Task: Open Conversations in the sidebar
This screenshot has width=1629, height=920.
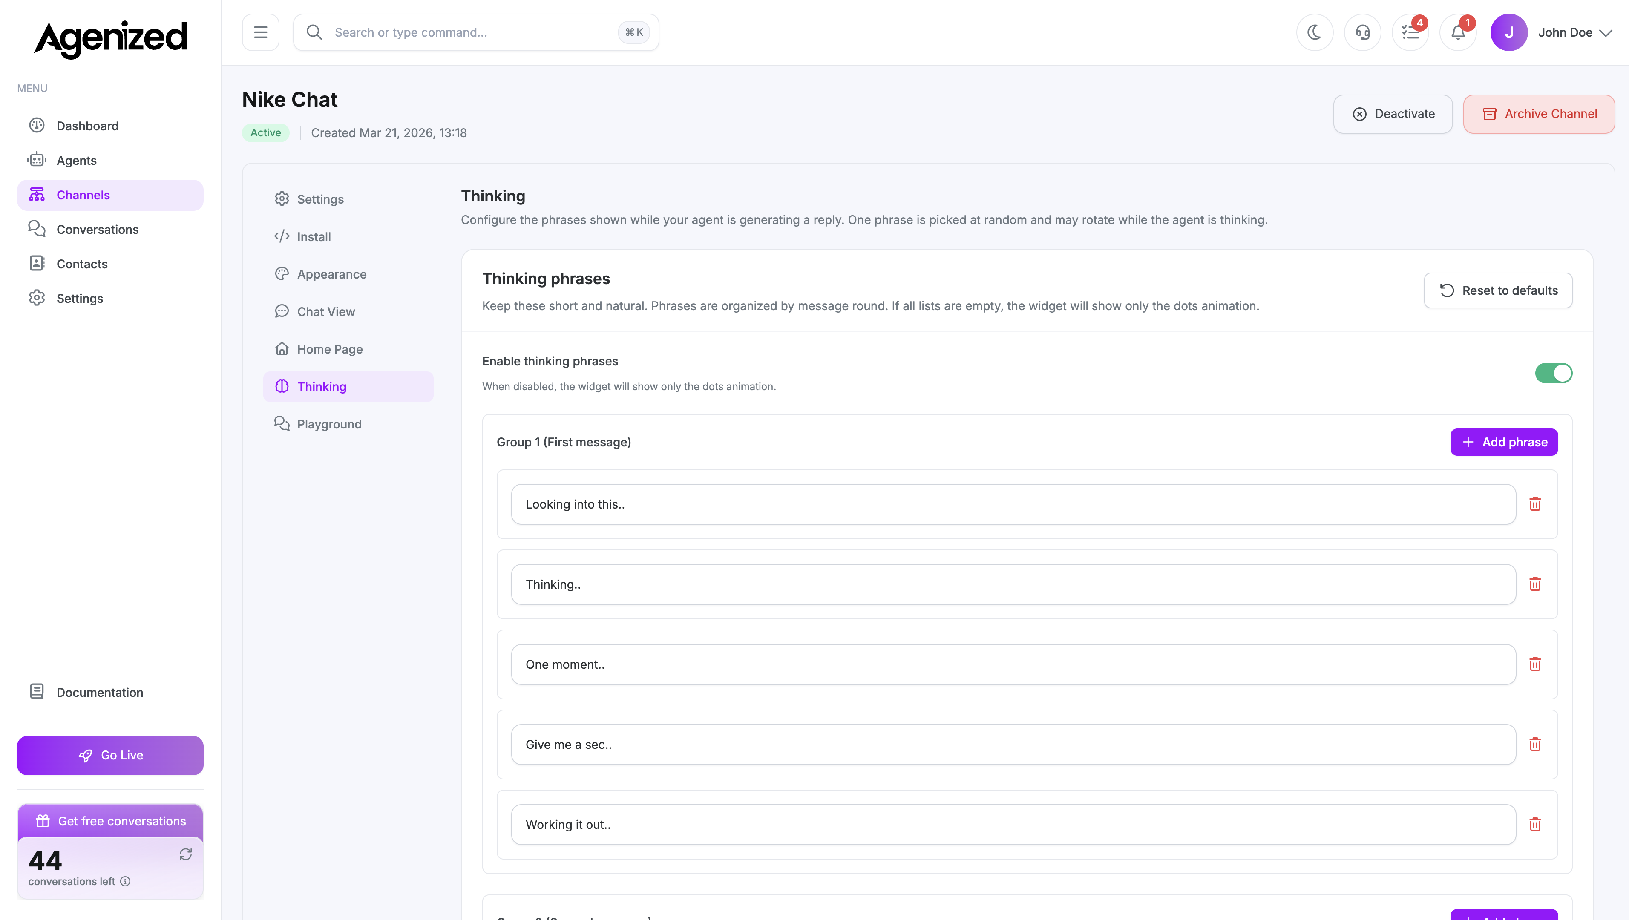Action: tap(110, 230)
